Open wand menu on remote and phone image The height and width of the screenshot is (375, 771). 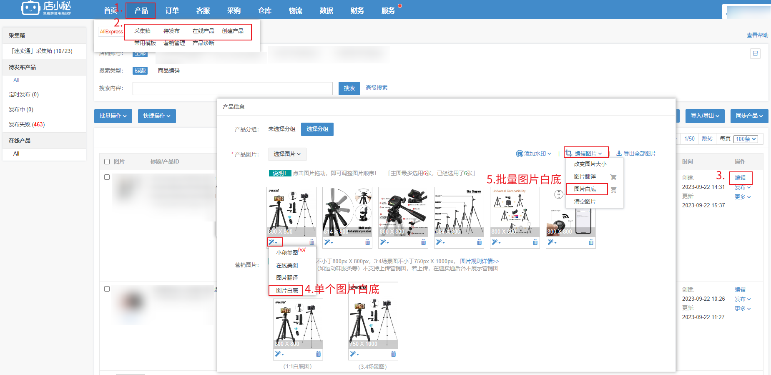552,242
